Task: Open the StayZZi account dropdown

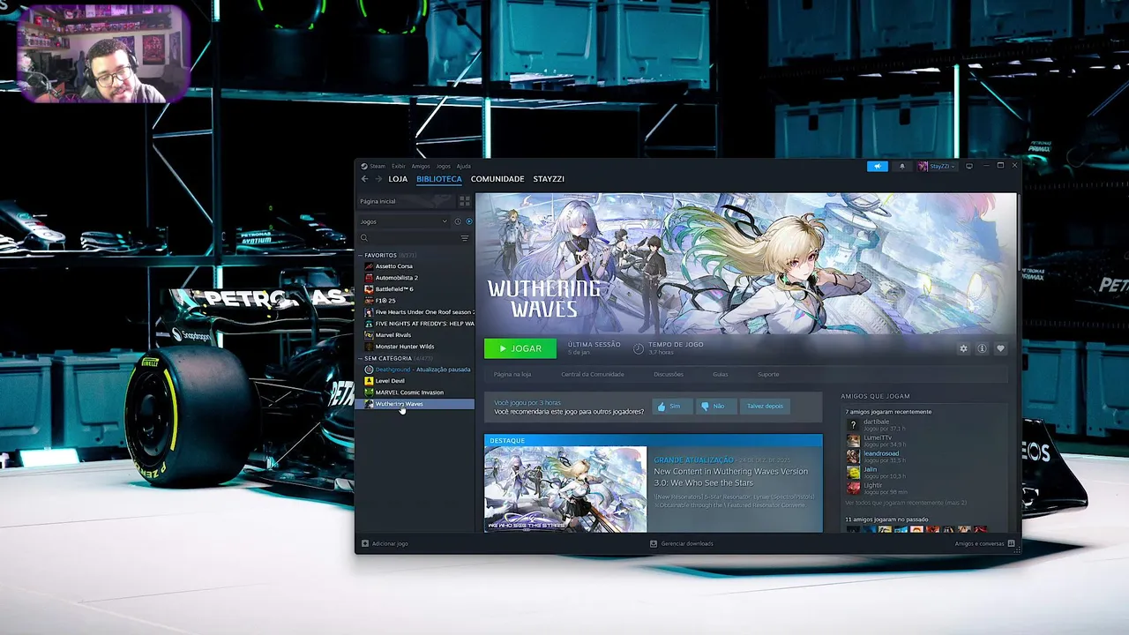Action: click(x=936, y=166)
